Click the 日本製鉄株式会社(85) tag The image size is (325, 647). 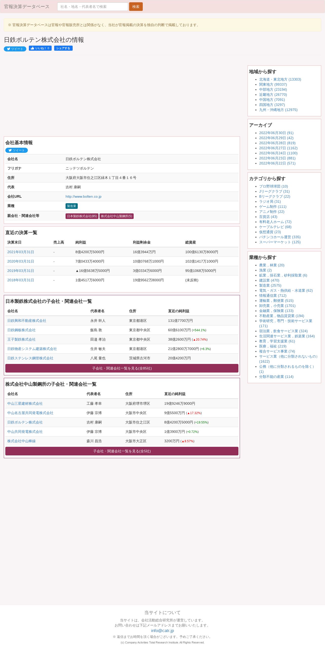click(x=82, y=216)
